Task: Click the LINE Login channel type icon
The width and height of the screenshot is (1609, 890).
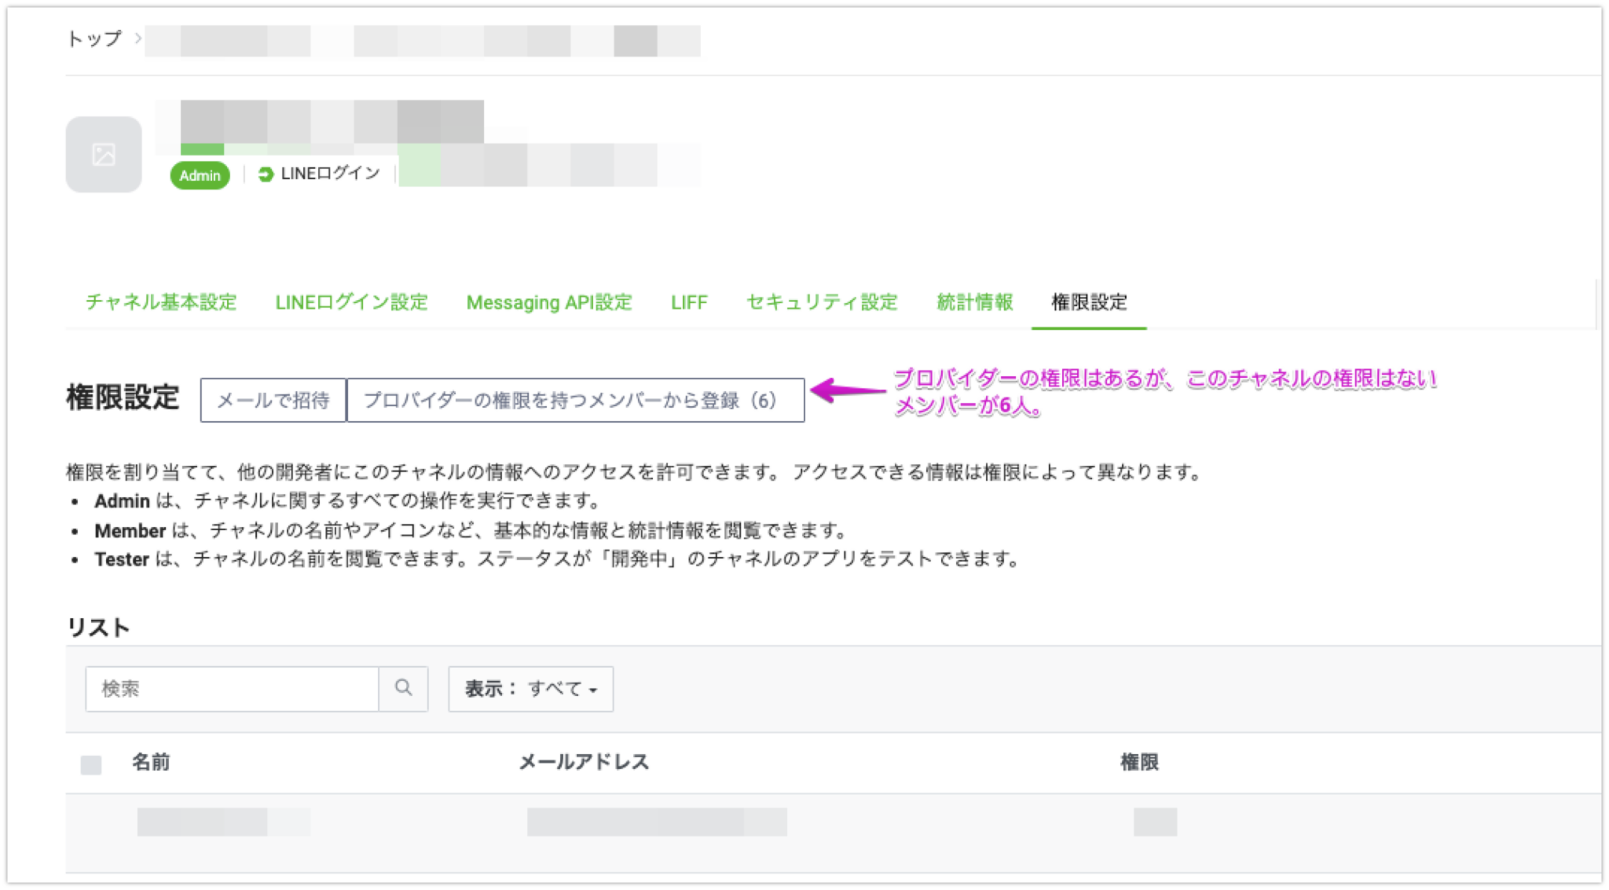Action: [x=266, y=174]
